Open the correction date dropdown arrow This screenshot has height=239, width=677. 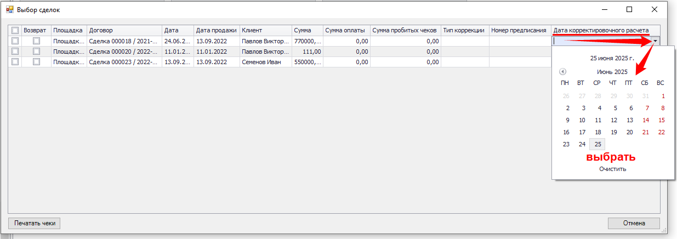pyautogui.click(x=656, y=41)
